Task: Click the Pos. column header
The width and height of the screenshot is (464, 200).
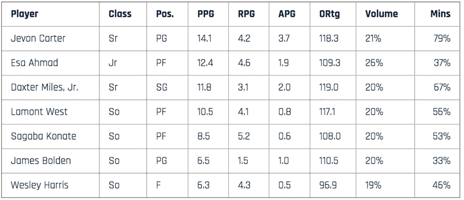Action: (165, 14)
